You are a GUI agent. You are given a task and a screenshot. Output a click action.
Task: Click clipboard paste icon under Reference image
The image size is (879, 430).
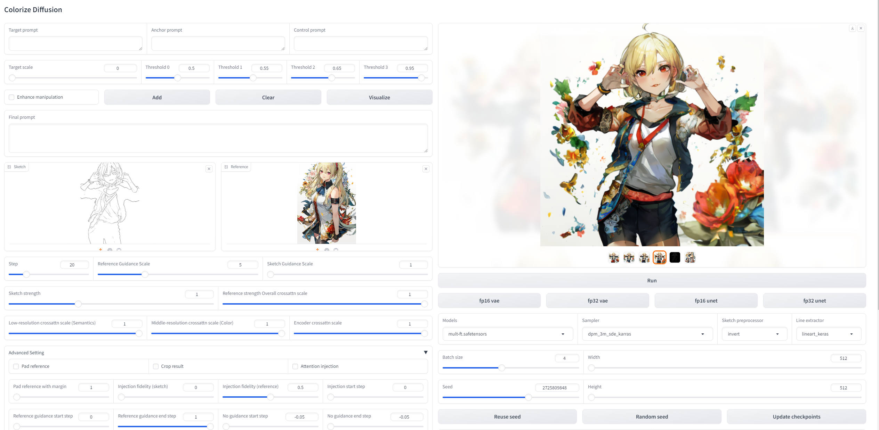(x=336, y=250)
